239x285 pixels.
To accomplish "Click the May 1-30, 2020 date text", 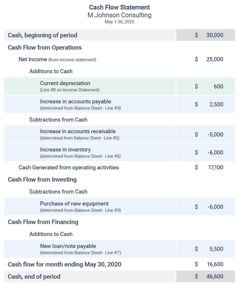I will [x=119, y=22].
